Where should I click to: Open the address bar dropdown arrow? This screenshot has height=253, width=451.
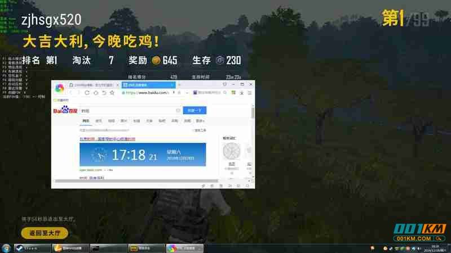click(x=187, y=93)
